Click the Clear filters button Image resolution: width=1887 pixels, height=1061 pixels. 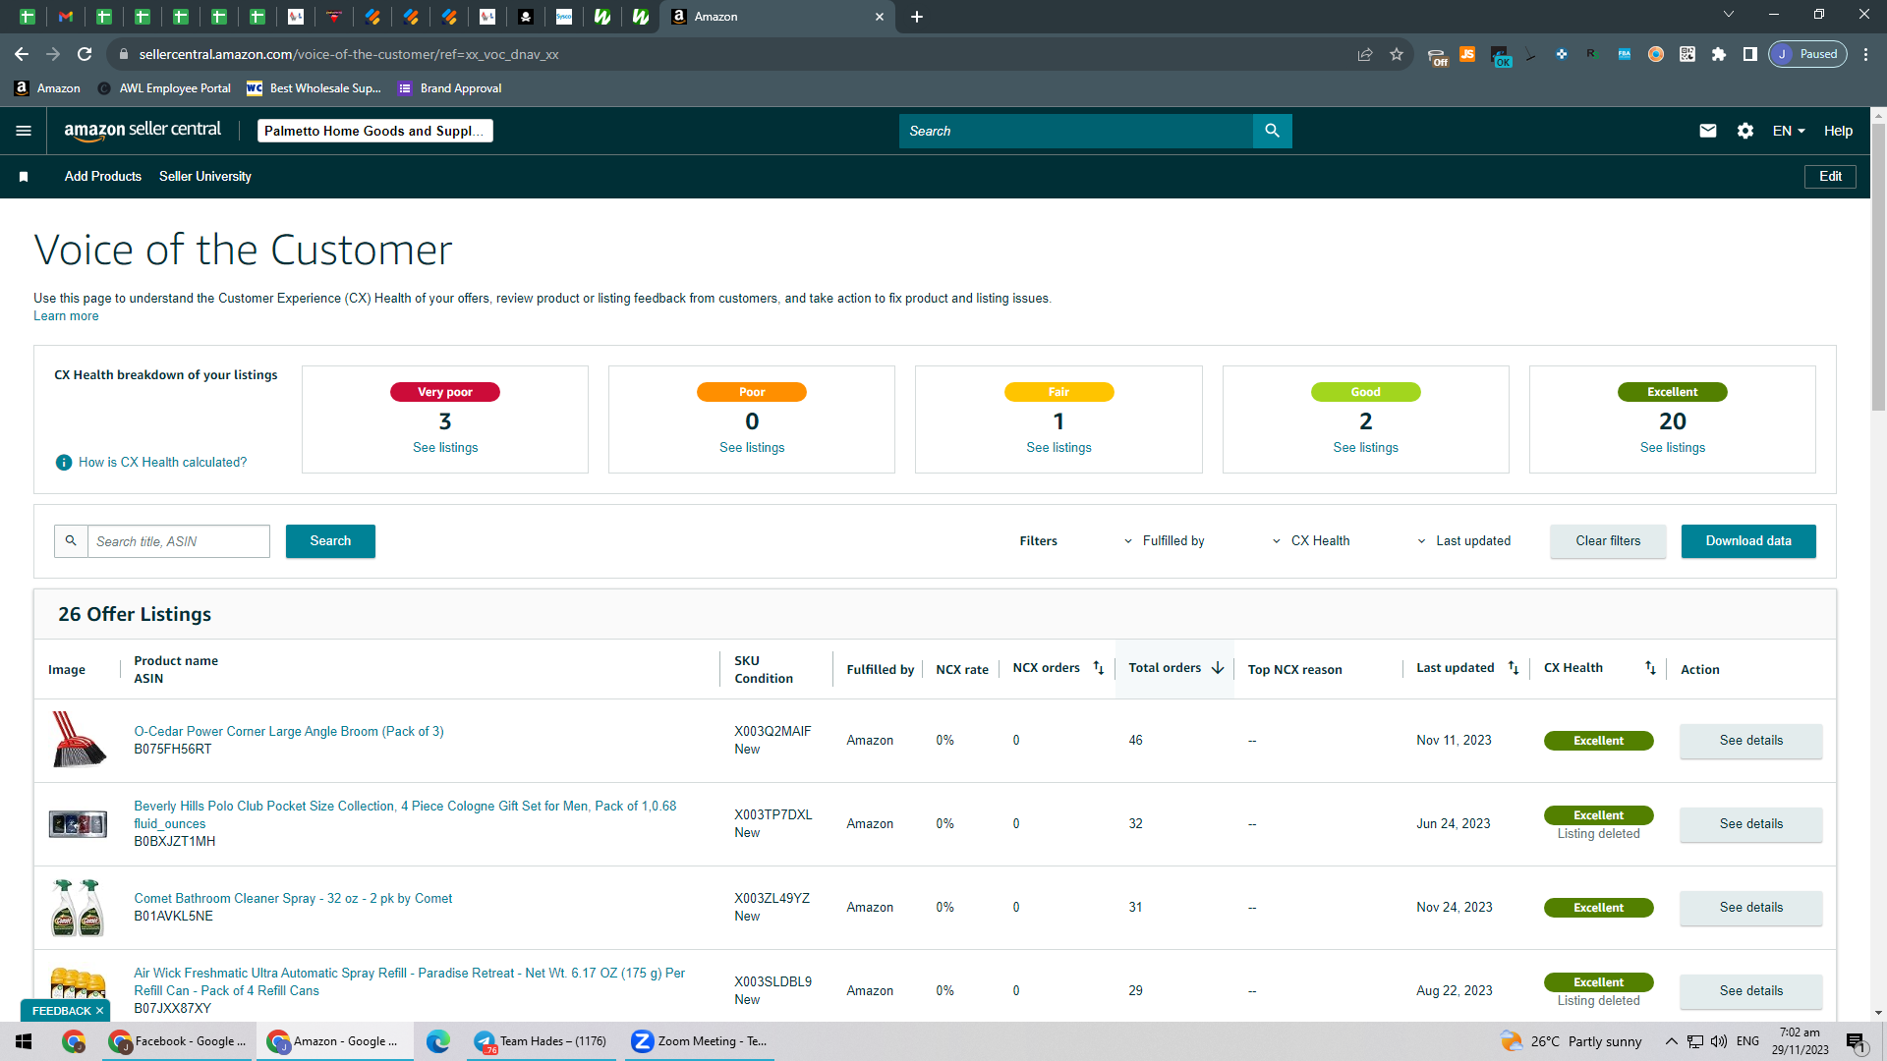click(x=1608, y=541)
